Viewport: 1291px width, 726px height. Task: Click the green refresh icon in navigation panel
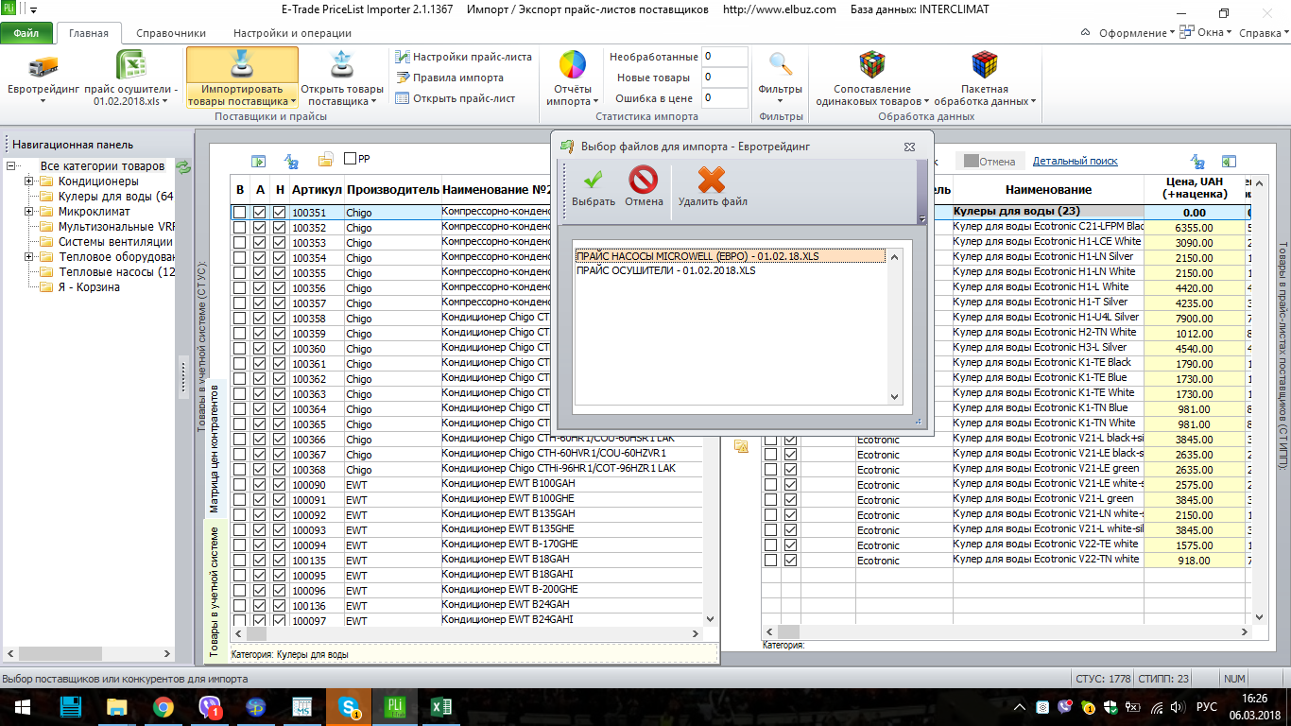tap(183, 167)
